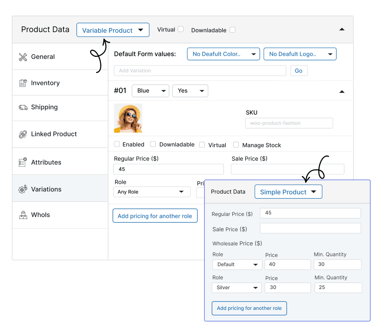Toggle the Virtual checkbox in Product Data header
Image resolution: width=384 pixels, height=334 pixels.
pos(181,29)
